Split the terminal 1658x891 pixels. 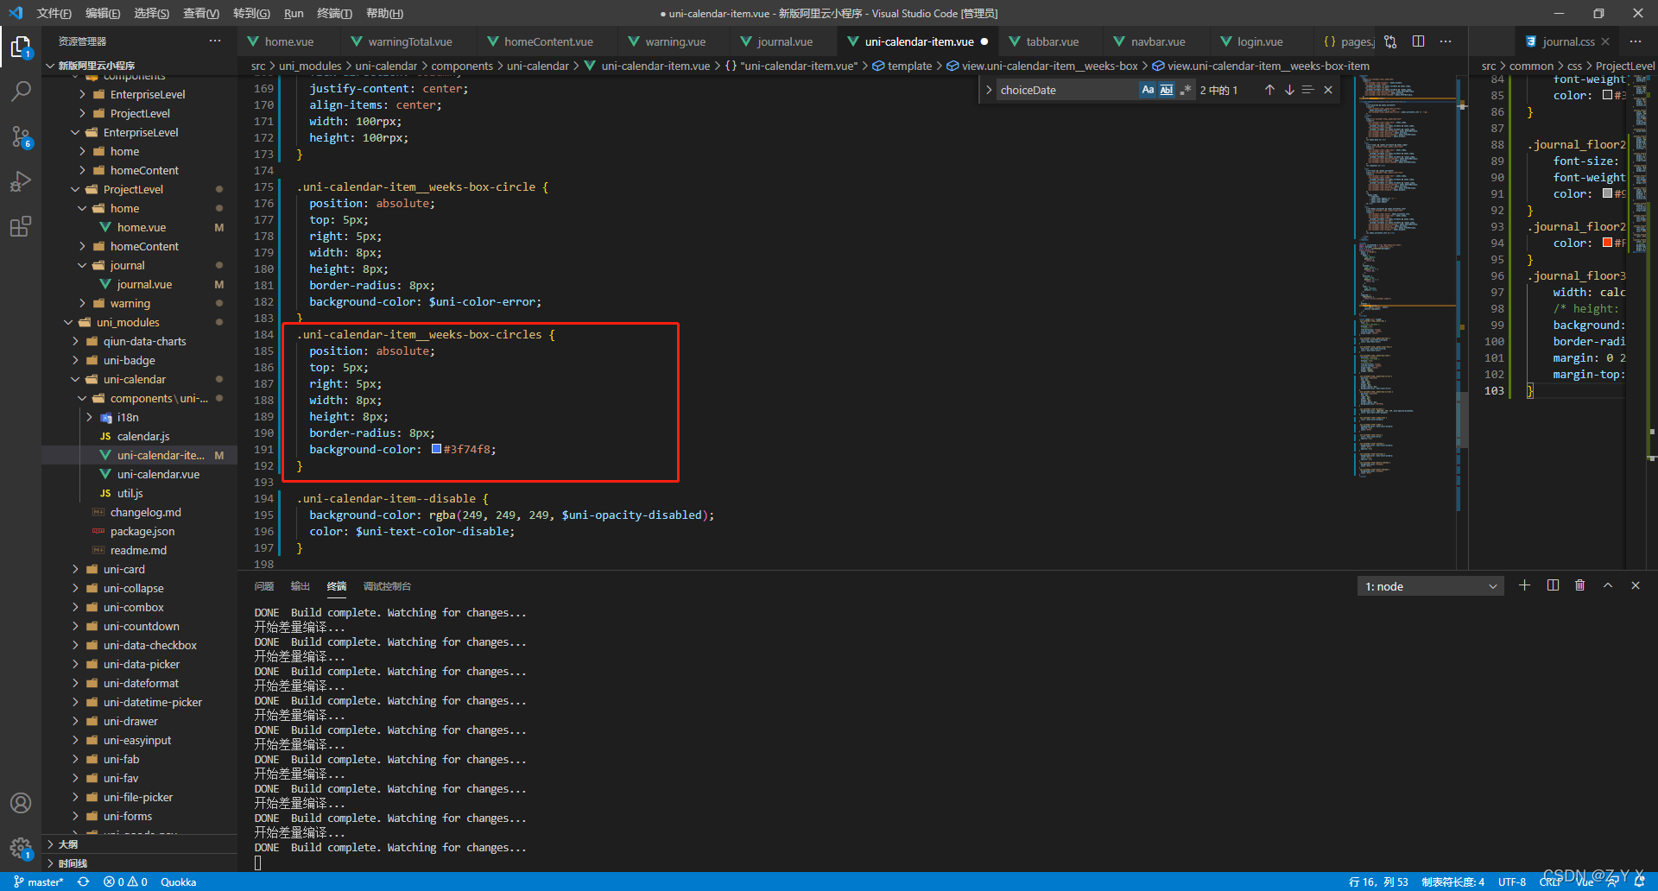tap(1553, 585)
